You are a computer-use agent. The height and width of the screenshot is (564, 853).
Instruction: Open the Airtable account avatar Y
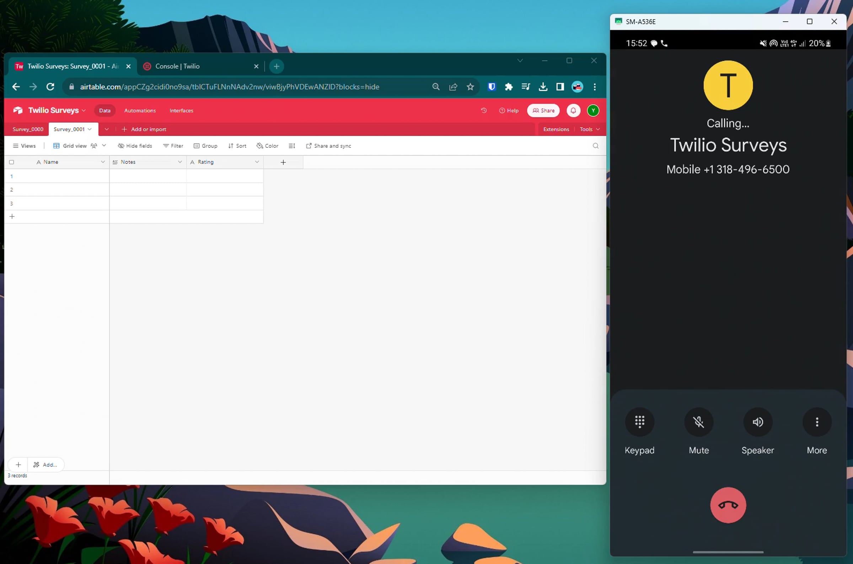pyautogui.click(x=593, y=111)
